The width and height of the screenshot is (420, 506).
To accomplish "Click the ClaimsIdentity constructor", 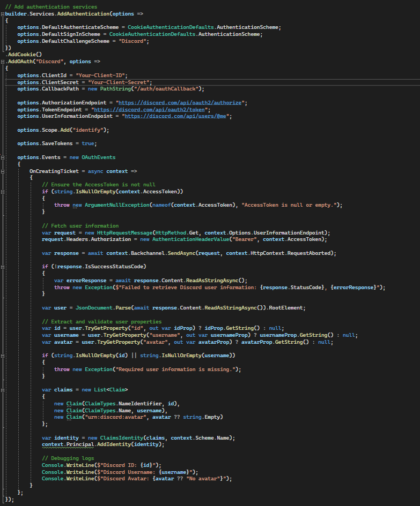I will [x=122, y=438].
